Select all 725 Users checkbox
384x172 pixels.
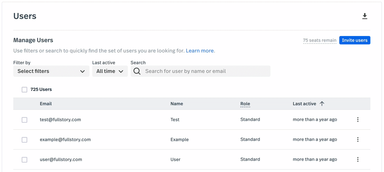tap(24, 90)
